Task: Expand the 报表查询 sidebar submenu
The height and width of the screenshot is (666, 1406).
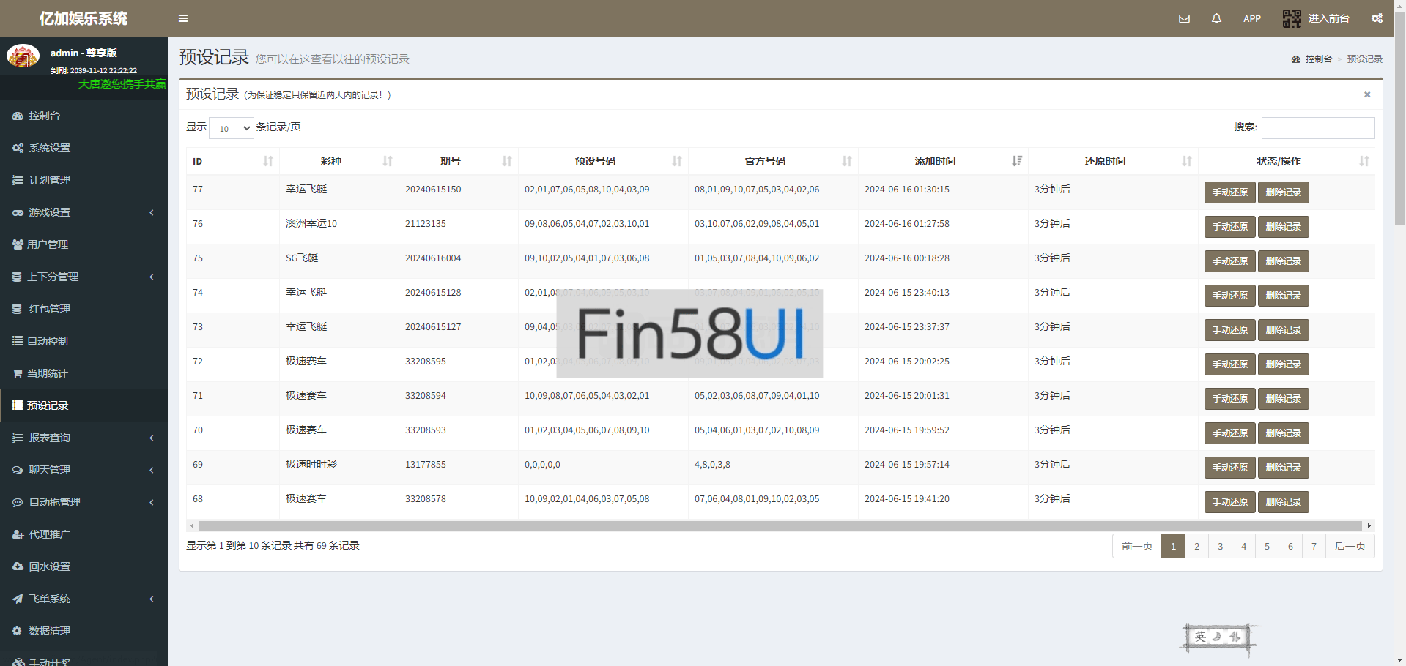Action: 84,438
